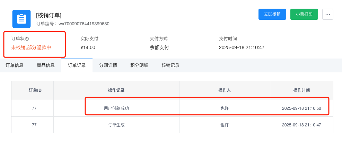Go to the 分润详情 tab
The image size is (342, 160).
(108, 65)
